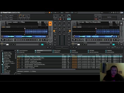The image size is (124, 93).
Task: Click horizontal scrollbar under track list
Action: [x=47, y=69]
